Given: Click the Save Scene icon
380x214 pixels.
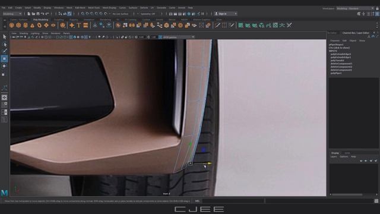Looking at the screenshot, I should [x=38, y=14].
